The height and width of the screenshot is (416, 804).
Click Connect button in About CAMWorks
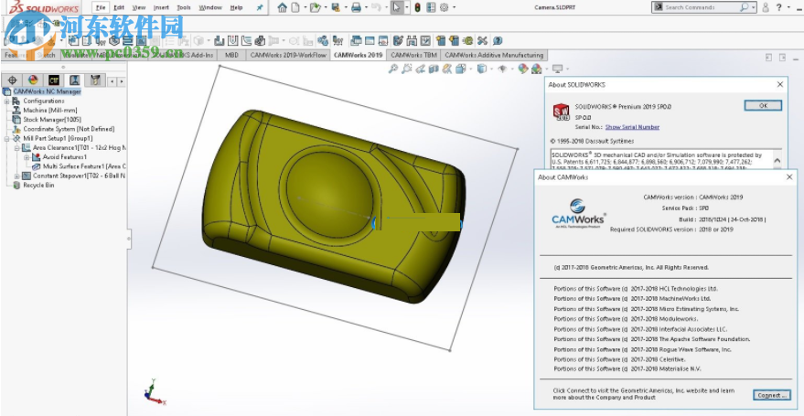pyautogui.click(x=771, y=395)
